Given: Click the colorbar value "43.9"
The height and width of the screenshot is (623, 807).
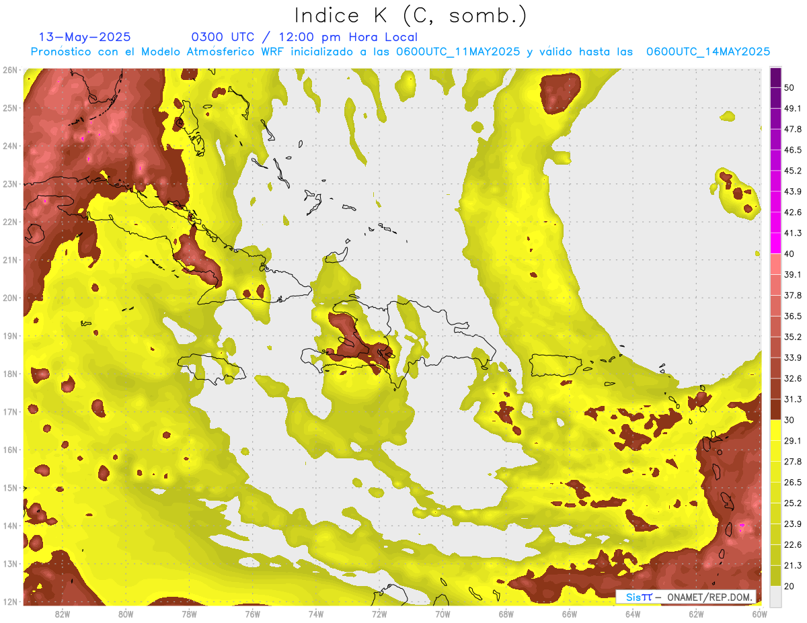Looking at the screenshot, I should [793, 192].
